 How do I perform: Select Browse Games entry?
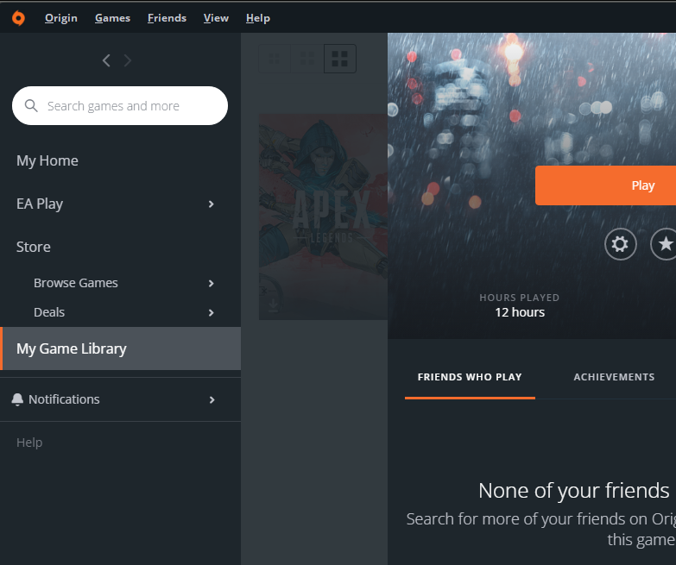tap(120, 283)
